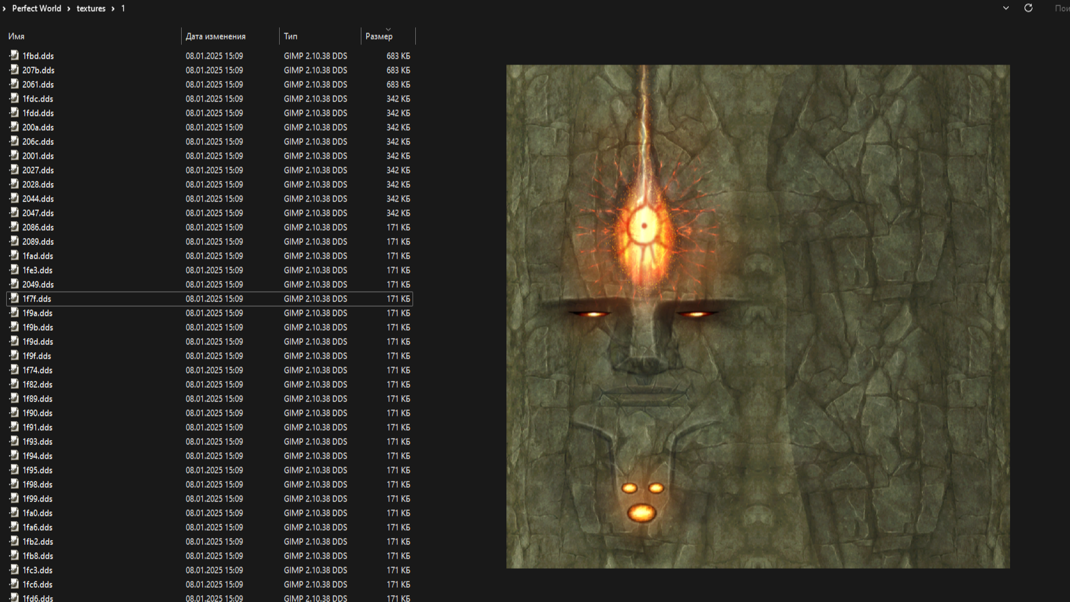Sort by the Имя column header
The width and height of the screenshot is (1070, 602).
tap(16, 37)
